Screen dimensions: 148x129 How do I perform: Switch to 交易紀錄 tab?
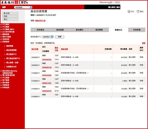137,30
